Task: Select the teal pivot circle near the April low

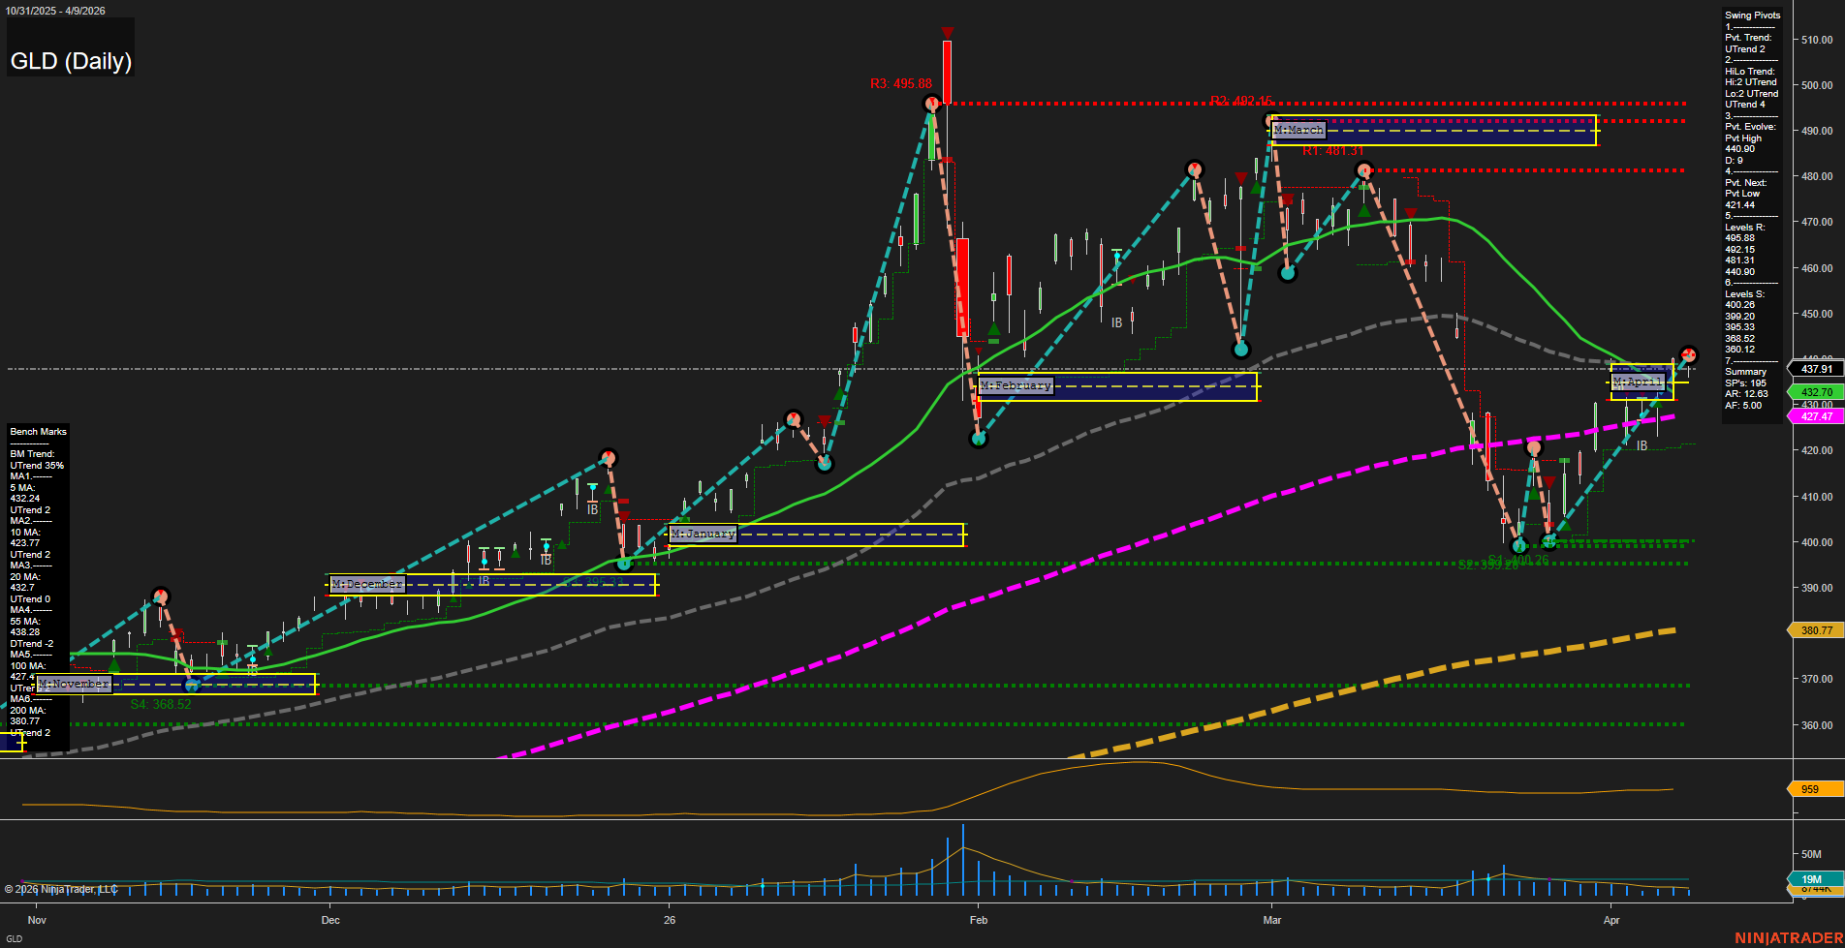Action: pyautogui.click(x=1517, y=546)
